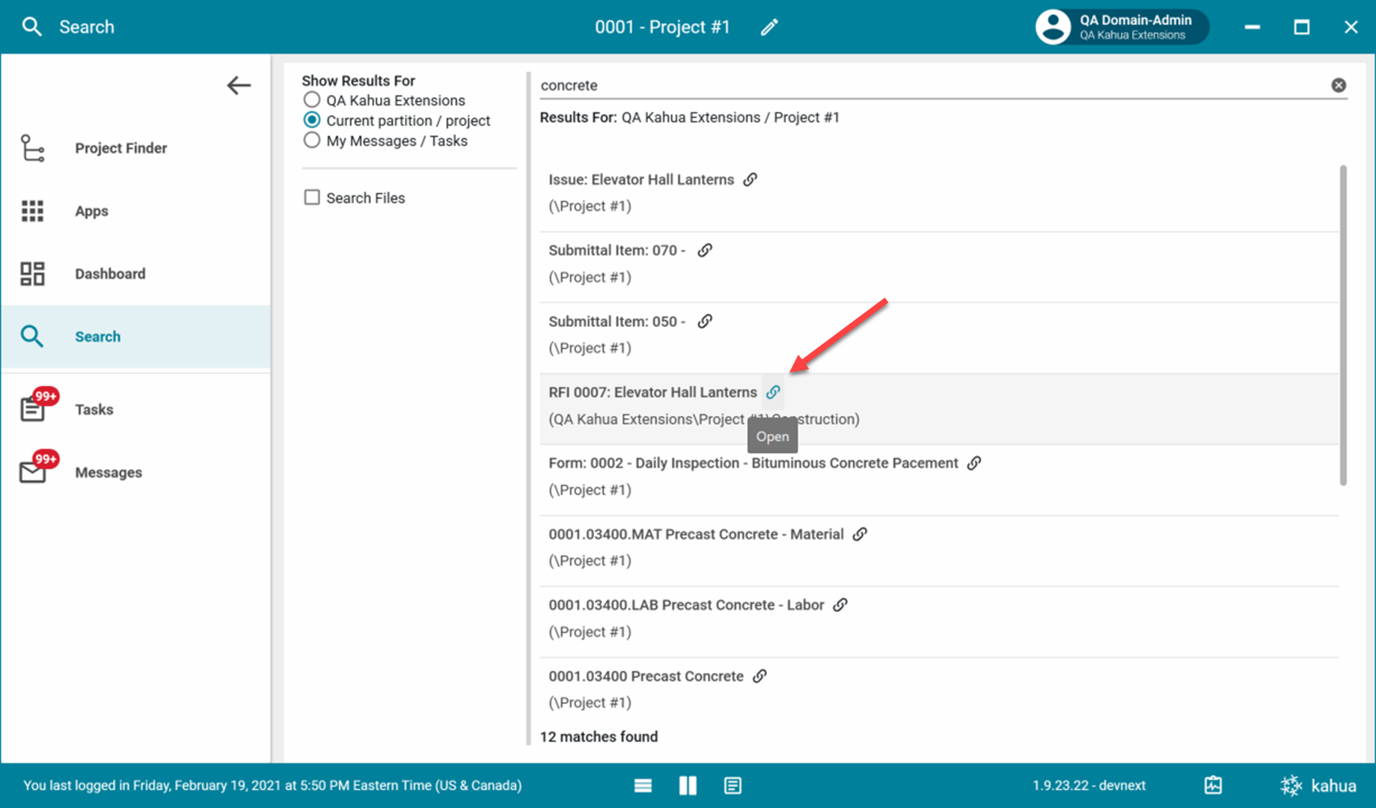Click the report icon in the status bar

(x=1213, y=786)
